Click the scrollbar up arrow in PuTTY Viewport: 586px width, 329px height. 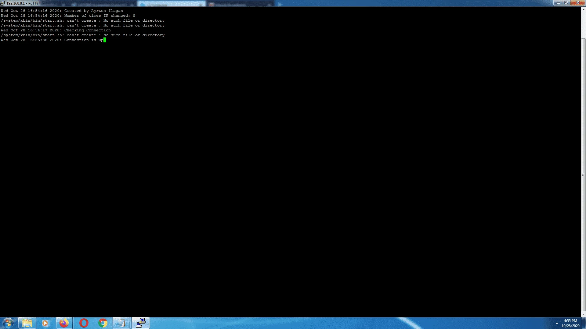click(583, 9)
